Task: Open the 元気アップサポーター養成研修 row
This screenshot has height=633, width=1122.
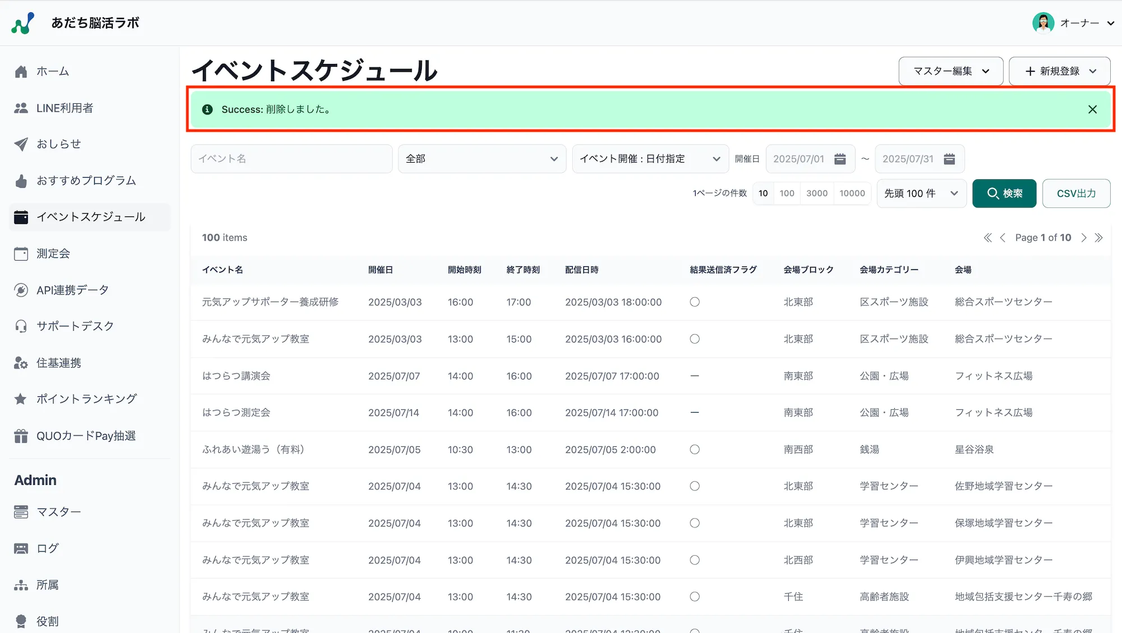Action: point(650,302)
